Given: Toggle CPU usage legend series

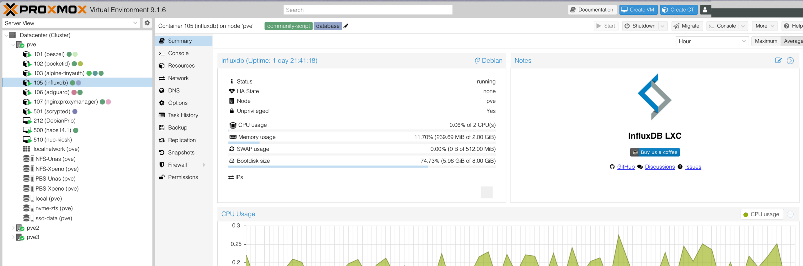Looking at the screenshot, I should coord(762,214).
